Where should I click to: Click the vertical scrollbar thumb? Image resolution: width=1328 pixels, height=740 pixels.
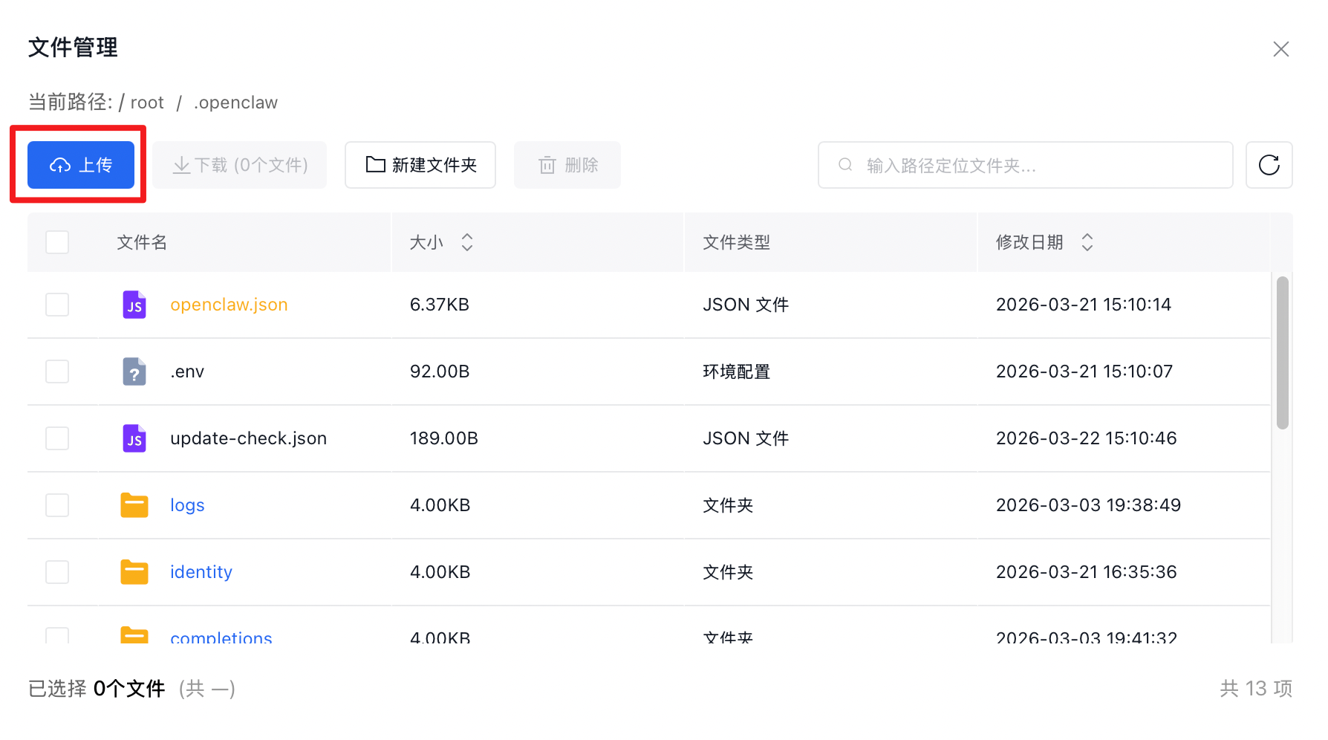[1282, 353]
